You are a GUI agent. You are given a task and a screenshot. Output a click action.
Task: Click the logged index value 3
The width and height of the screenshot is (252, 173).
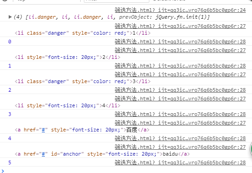[x=10, y=114]
